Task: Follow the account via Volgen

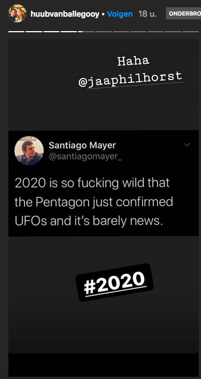Action: pos(120,14)
